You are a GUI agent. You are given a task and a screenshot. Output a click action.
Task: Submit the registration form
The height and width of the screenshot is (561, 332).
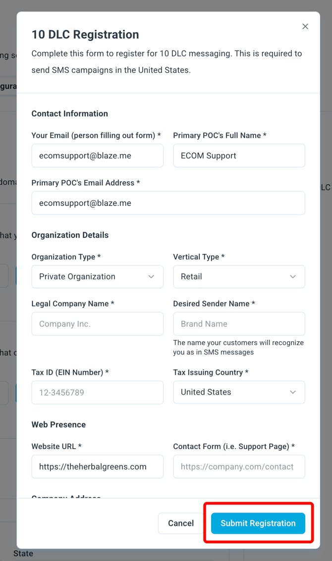point(258,523)
